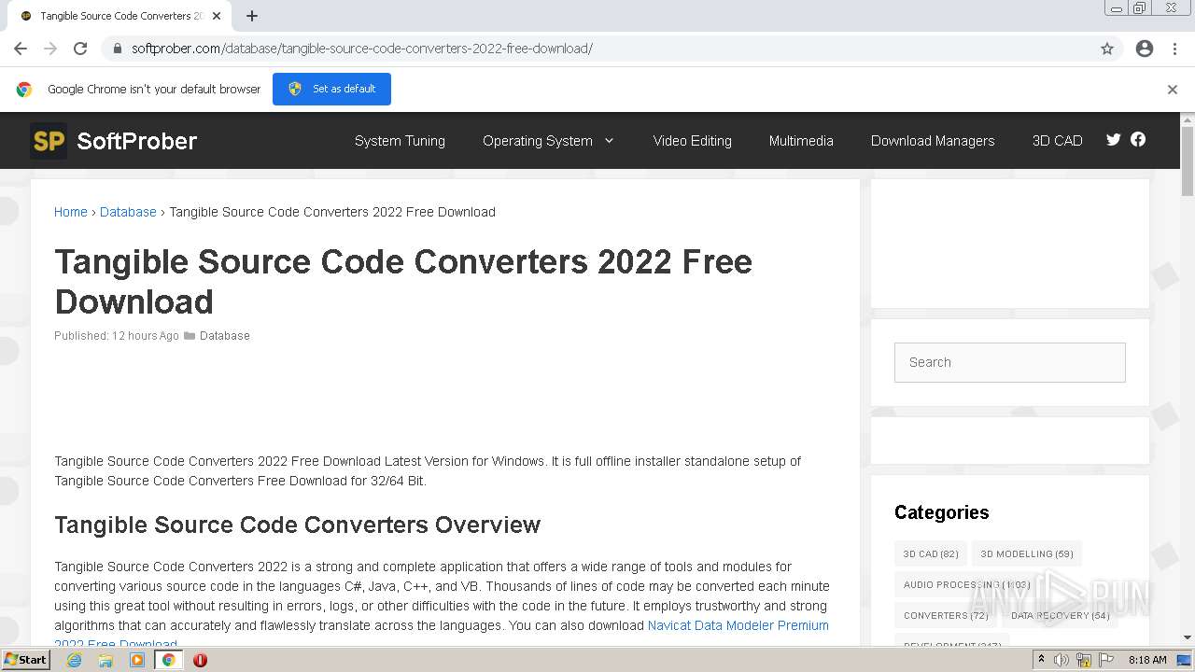Open volume speaker tray icon
The width and height of the screenshot is (1195, 672).
point(1061,660)
